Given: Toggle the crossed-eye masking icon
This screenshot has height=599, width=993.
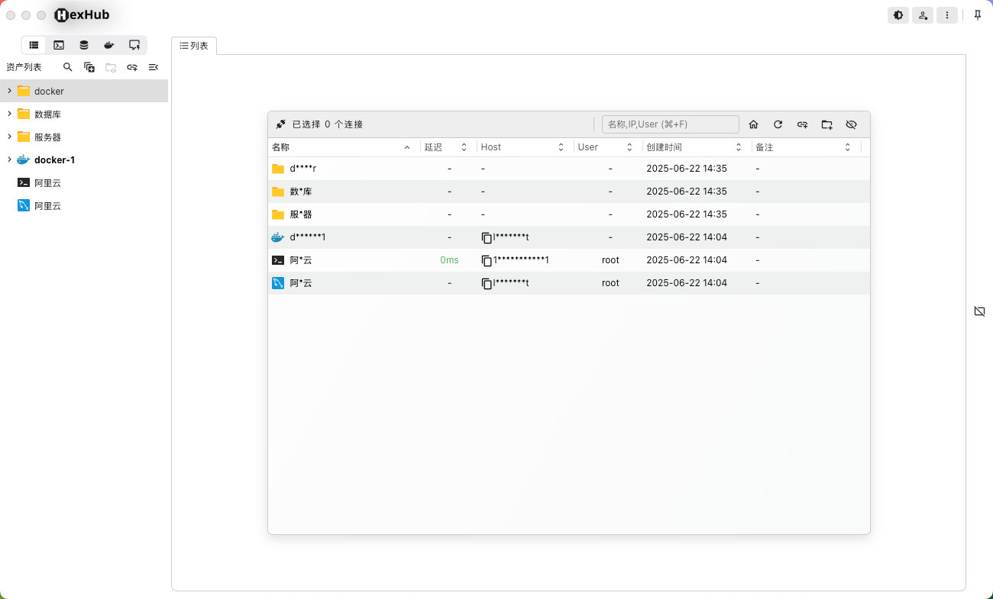Looking at the screenshot, I should tap(851, 124).
